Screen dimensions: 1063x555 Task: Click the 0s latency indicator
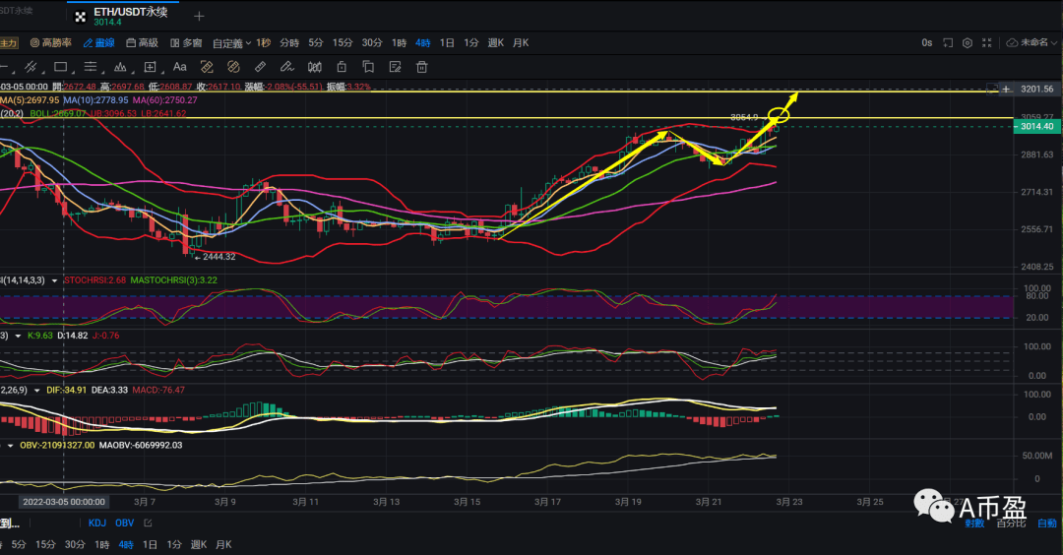point(927,42)
